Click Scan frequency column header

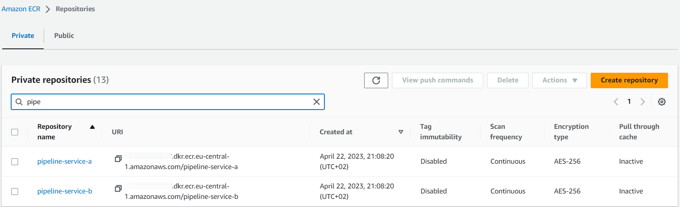coord(506,132)
